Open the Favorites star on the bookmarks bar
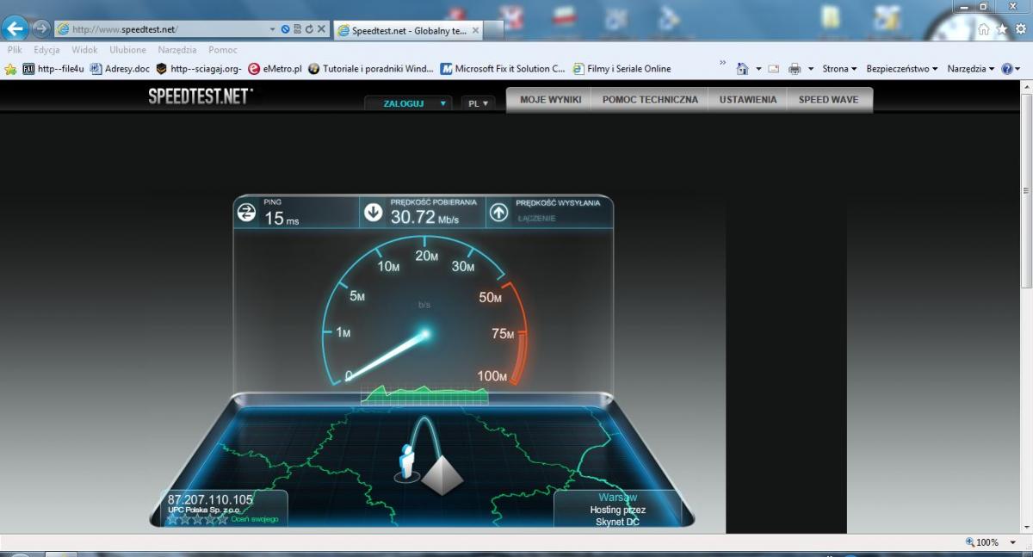This screenshot has width=1033, height=557. [10, 69]
